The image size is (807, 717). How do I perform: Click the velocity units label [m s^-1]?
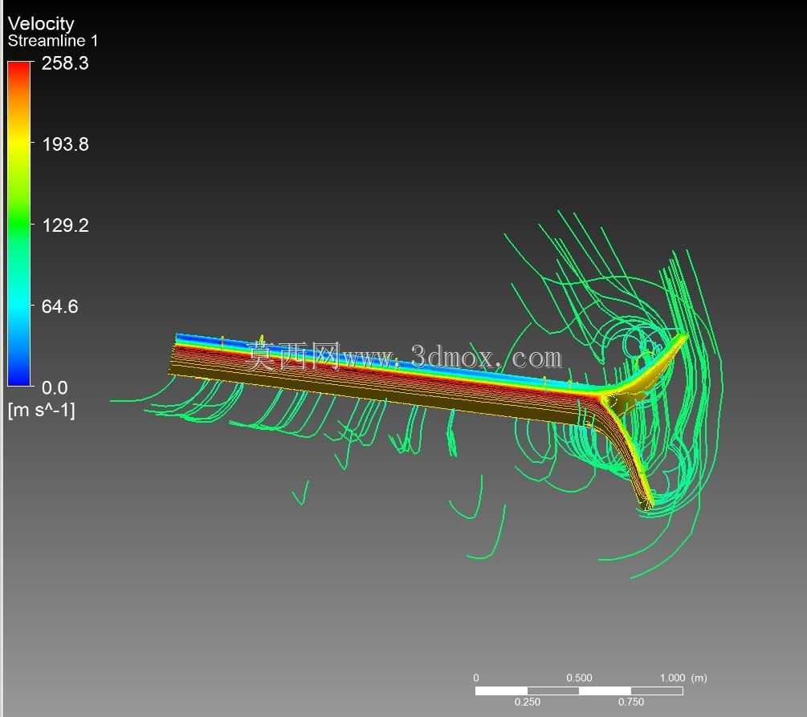[42, 410]
